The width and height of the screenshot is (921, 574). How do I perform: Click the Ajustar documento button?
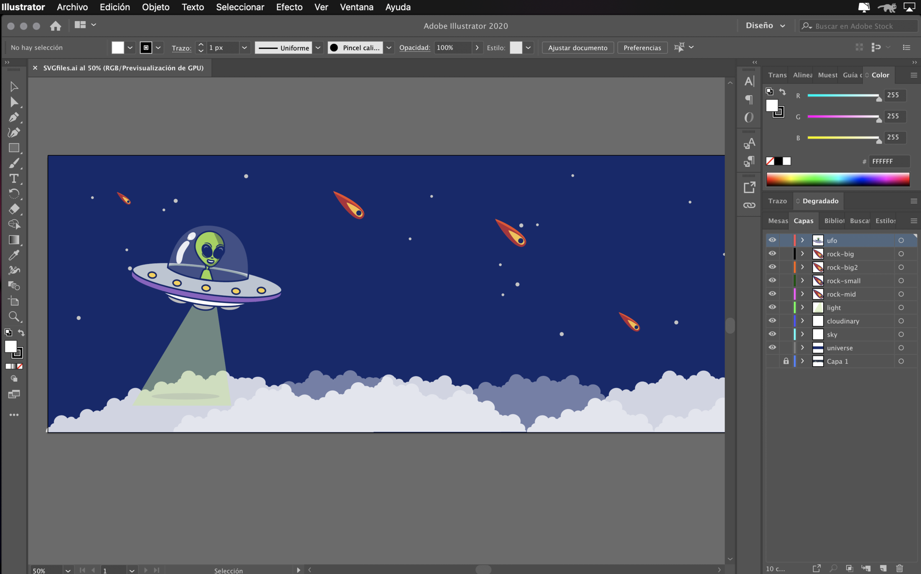pos(577,48)
